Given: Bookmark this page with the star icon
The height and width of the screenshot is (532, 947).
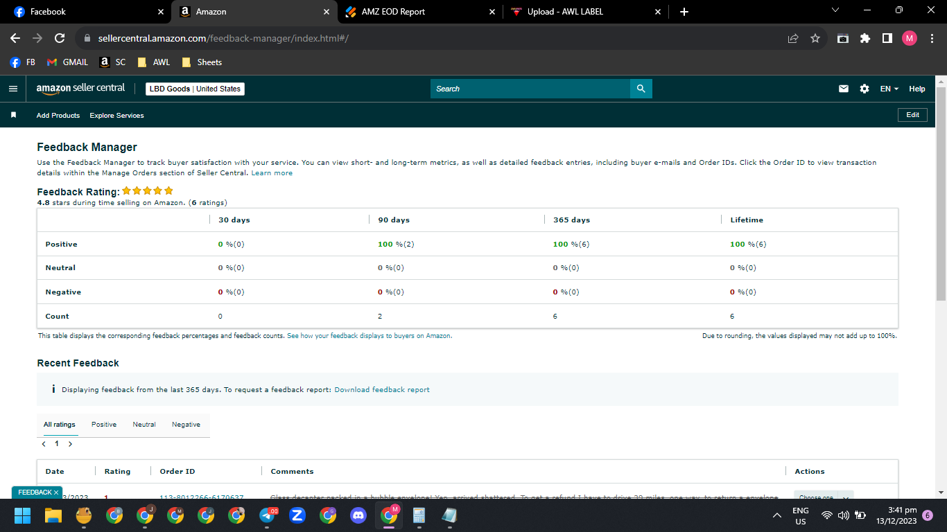Looking at the screenshot, I should (815, 39).
